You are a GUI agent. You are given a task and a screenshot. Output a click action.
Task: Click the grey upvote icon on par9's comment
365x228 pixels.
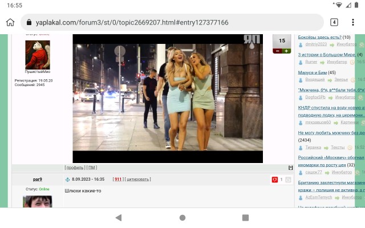pyautogui.click(x=288, y=180)
